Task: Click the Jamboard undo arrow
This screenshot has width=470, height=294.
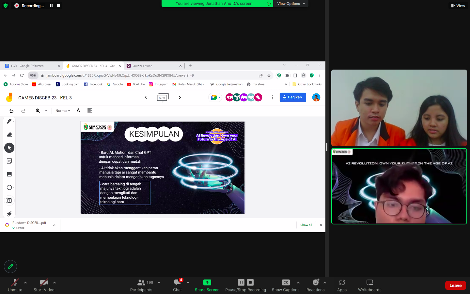Action: click(x=11, y=111)
